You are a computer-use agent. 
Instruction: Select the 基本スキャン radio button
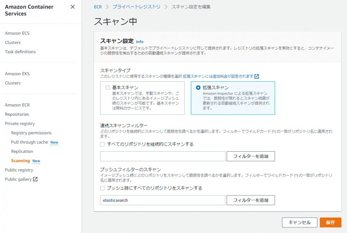(108, 88)
